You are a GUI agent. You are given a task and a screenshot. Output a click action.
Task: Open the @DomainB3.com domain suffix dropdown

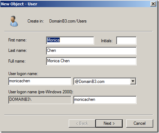pos(133,81)
